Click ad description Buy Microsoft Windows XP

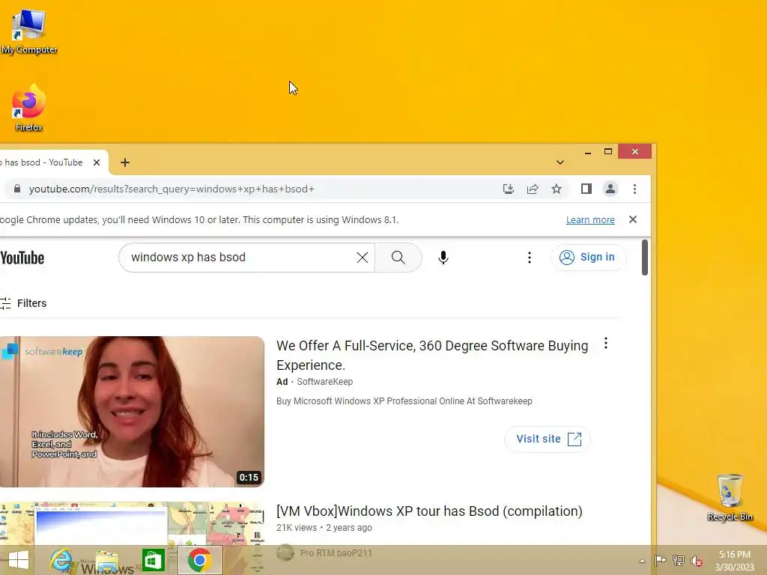tap(404, 401)
